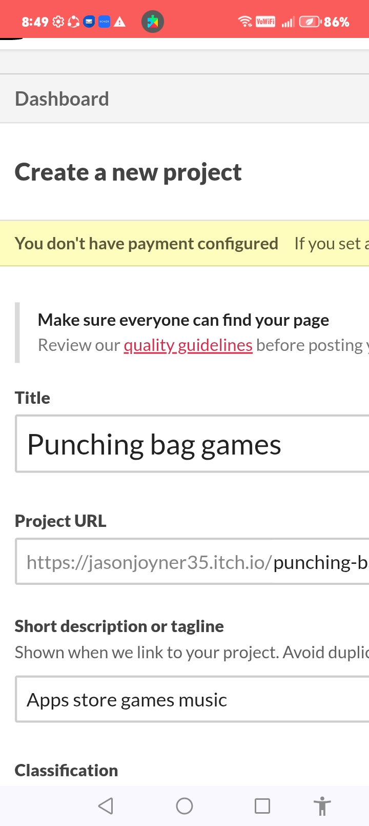The image size is (369, 826).
Task: Tap the Create a new project heading
Action: tap(128, 172)
